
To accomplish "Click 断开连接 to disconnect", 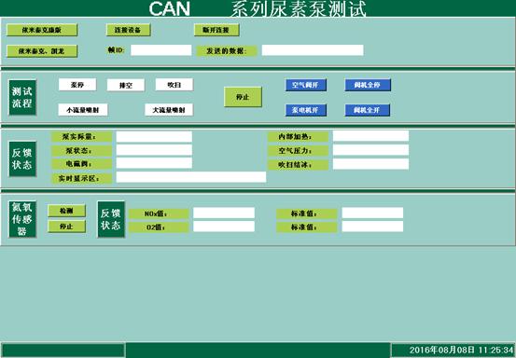I will (216, 30).
